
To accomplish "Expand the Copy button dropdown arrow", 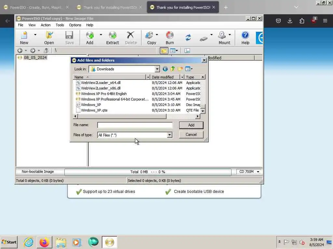I will click(157, 35).
